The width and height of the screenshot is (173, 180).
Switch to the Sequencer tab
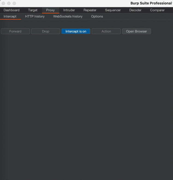tap(113, 10)
